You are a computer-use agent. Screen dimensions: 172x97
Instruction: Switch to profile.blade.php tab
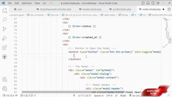point(120,9)
